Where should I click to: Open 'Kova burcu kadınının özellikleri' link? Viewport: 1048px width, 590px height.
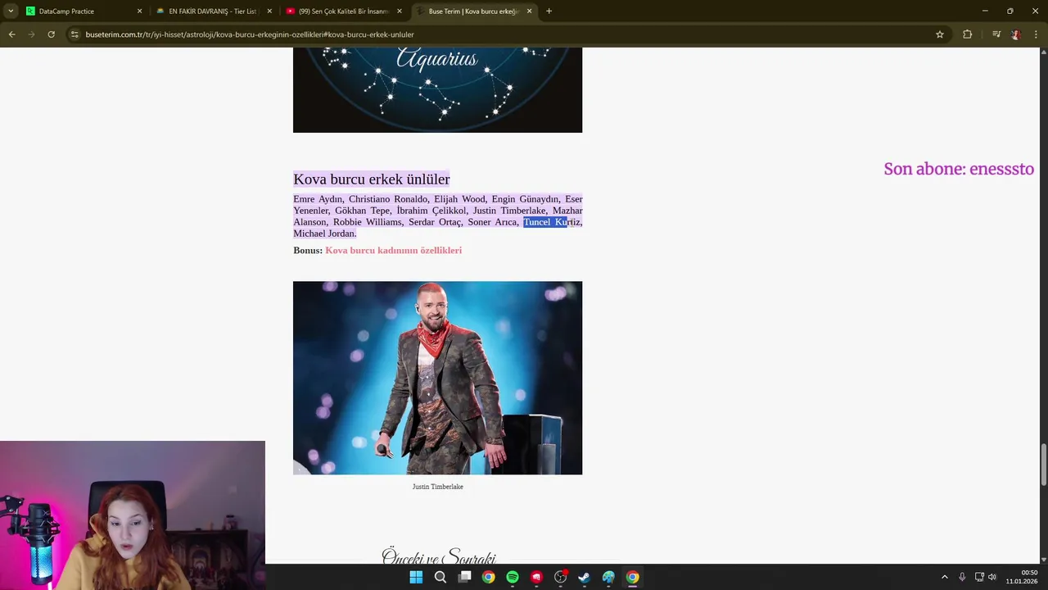(x=393, y=250)
